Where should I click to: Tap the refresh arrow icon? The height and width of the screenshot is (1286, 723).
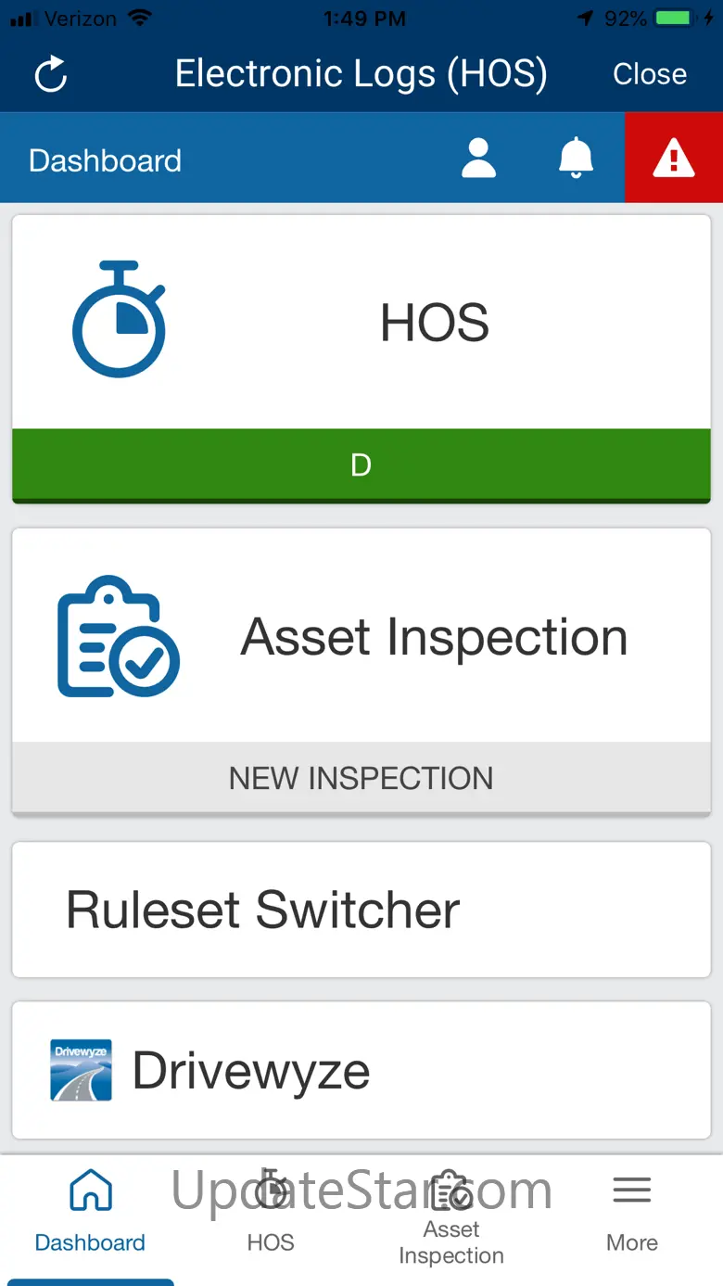[x=51, y=74]
